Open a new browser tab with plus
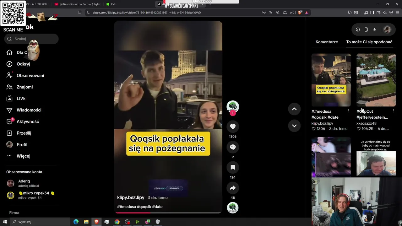 click(x=210, y=4)
